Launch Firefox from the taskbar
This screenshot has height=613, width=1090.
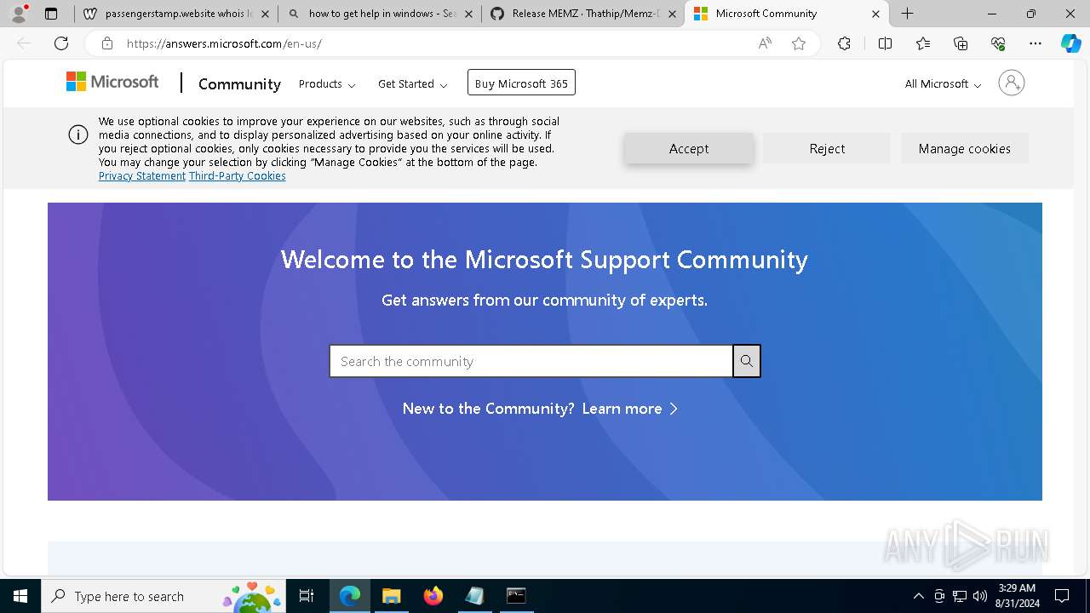click(x=433, y=596)
